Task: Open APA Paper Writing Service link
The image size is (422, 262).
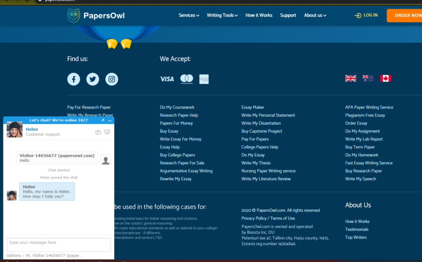Action: click(x=369, y=107)
